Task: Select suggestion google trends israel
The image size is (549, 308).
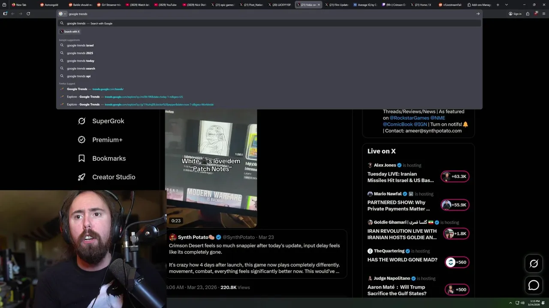Action: 269,45
